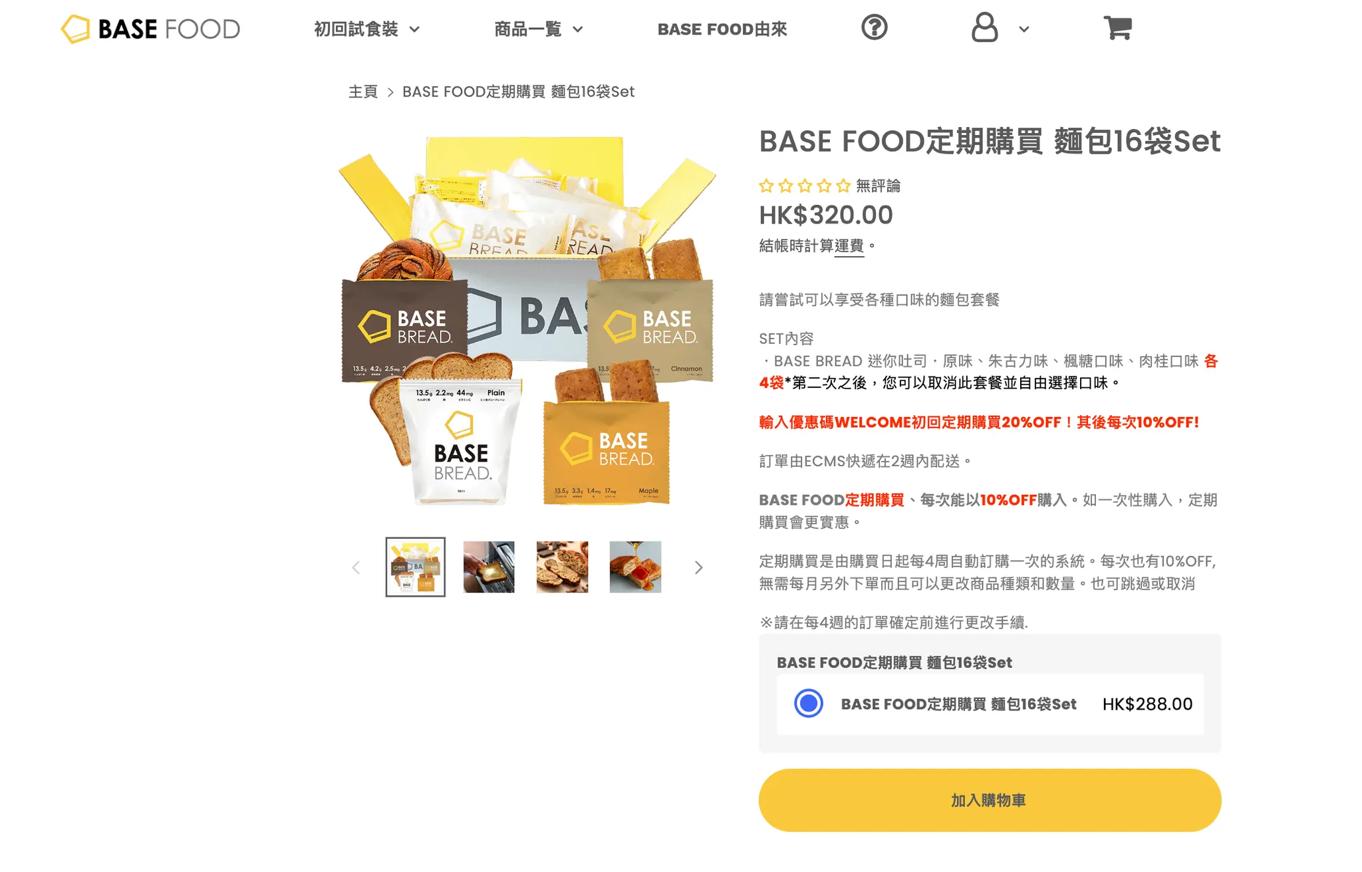The width and height of the screenshot is (1362, 872).
Task: Open the BASE FOOD由來 menu item
Action: (722, 29)
